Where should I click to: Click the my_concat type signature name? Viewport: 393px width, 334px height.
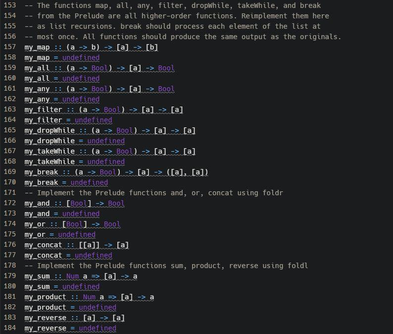[x=43, y=245]
